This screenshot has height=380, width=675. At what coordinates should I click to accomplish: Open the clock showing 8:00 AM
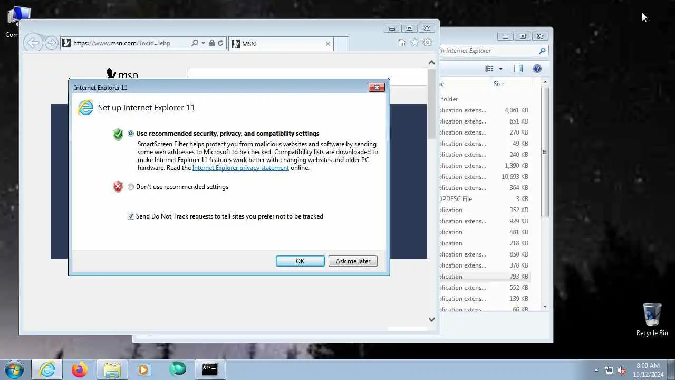648,369
